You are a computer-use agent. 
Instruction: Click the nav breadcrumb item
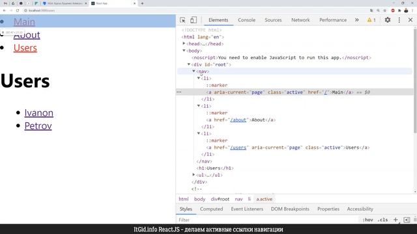tap(239, 199)
